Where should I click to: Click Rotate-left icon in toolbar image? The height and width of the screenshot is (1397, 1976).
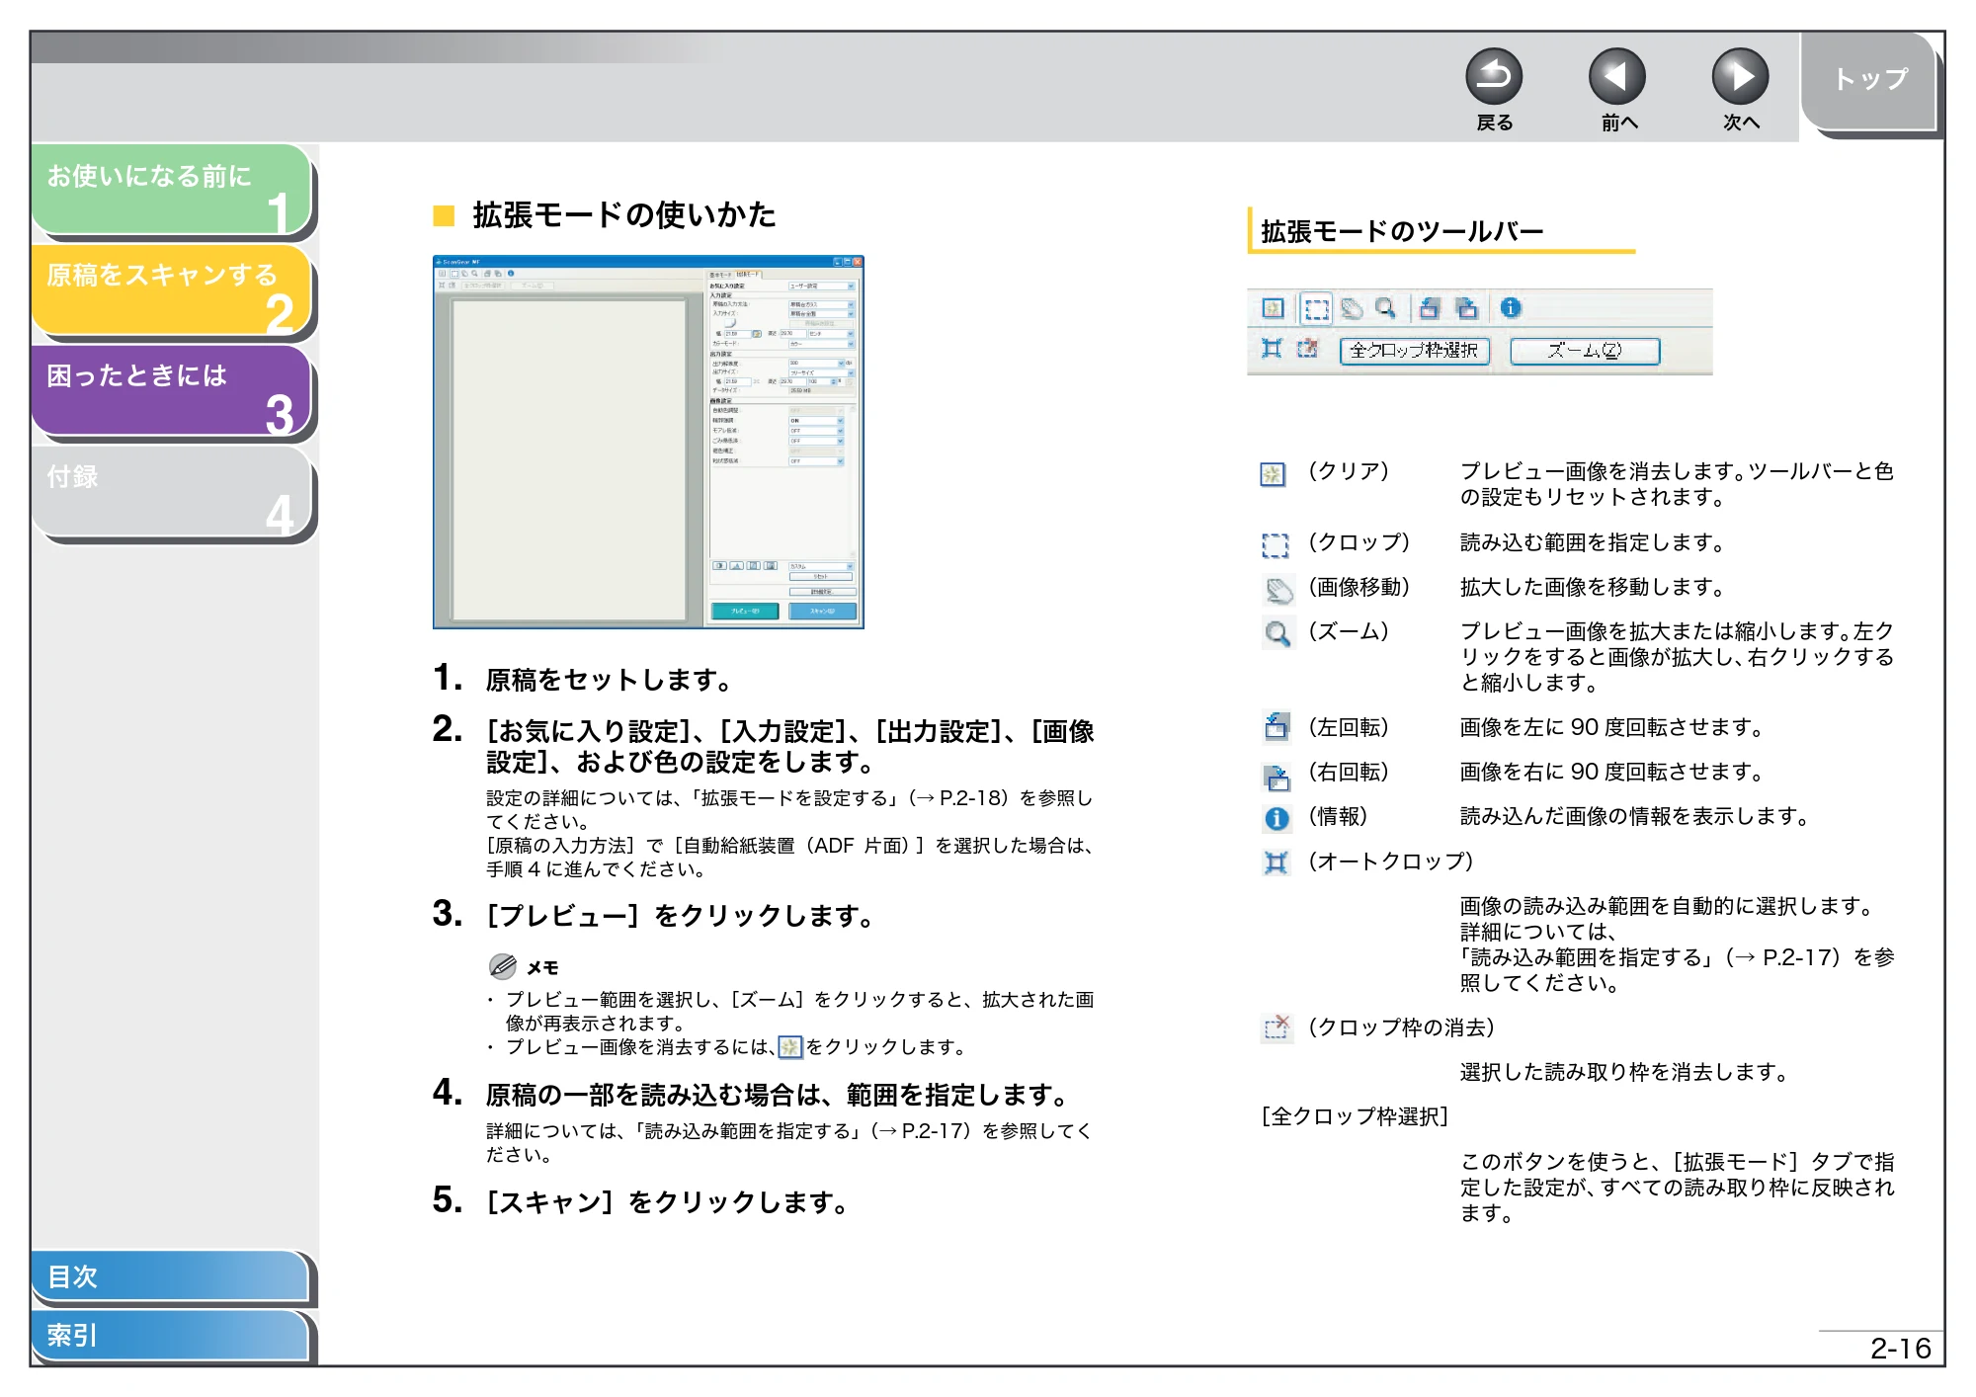coord(1429,309)
